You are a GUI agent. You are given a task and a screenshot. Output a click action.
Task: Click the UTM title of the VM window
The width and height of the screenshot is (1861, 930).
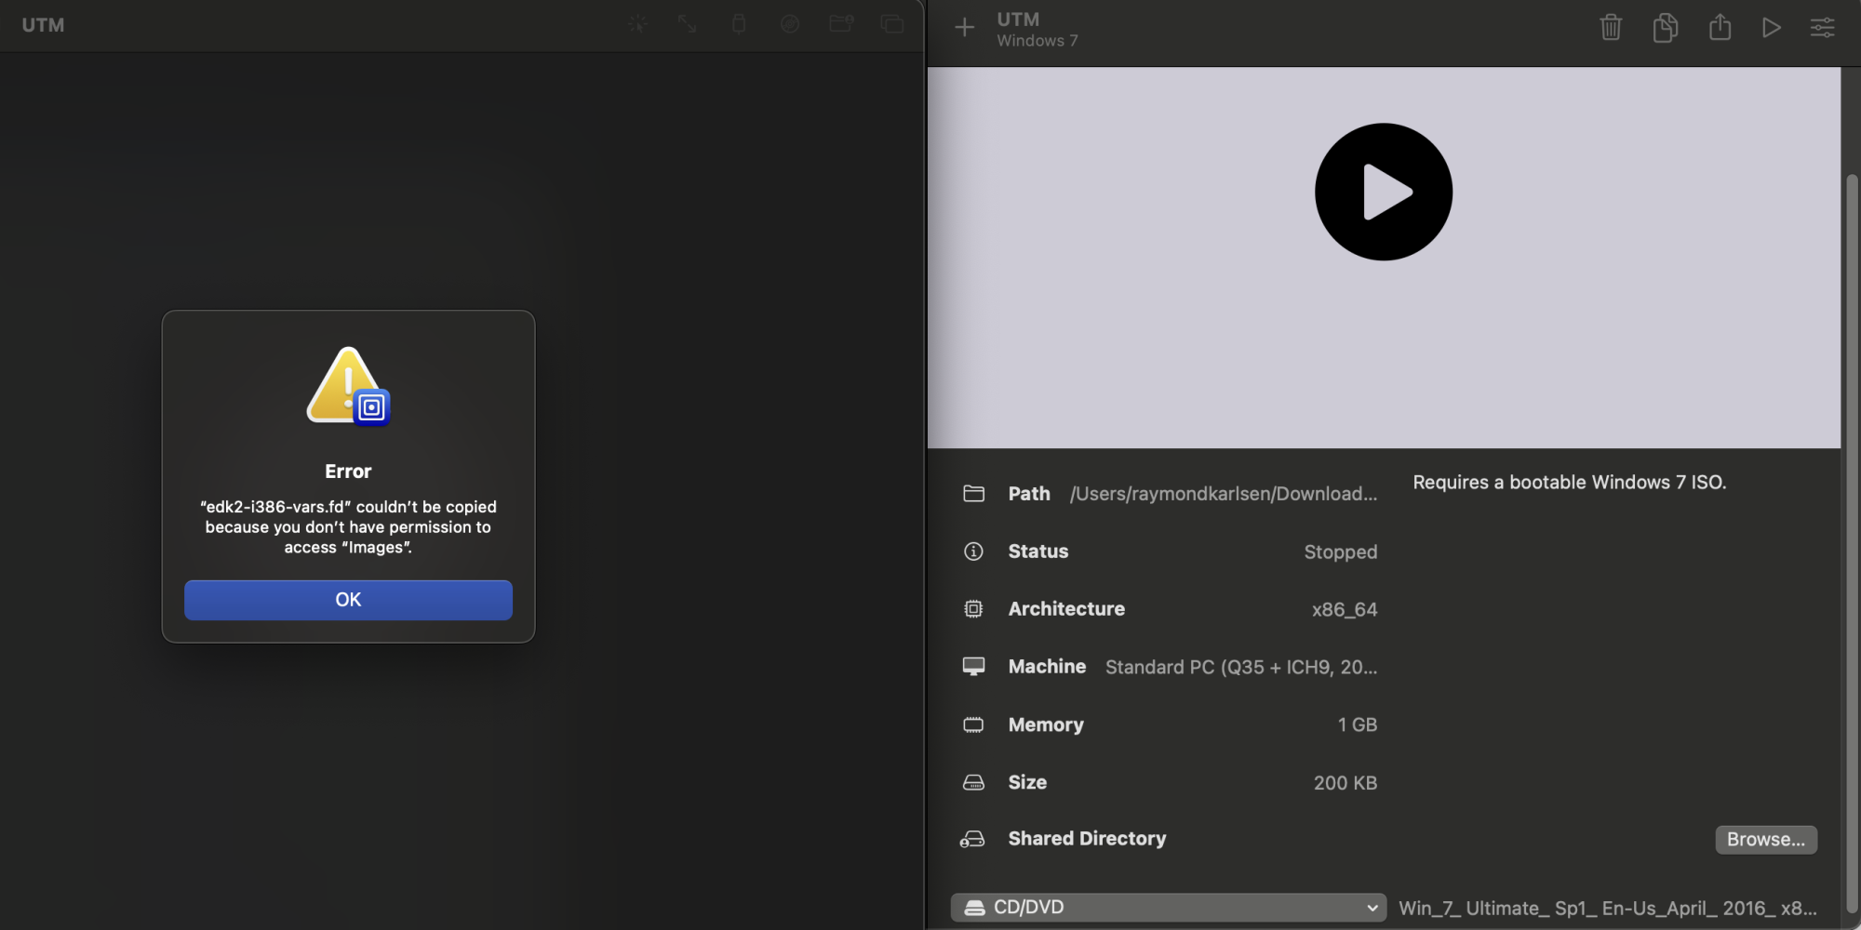(44, 25)
